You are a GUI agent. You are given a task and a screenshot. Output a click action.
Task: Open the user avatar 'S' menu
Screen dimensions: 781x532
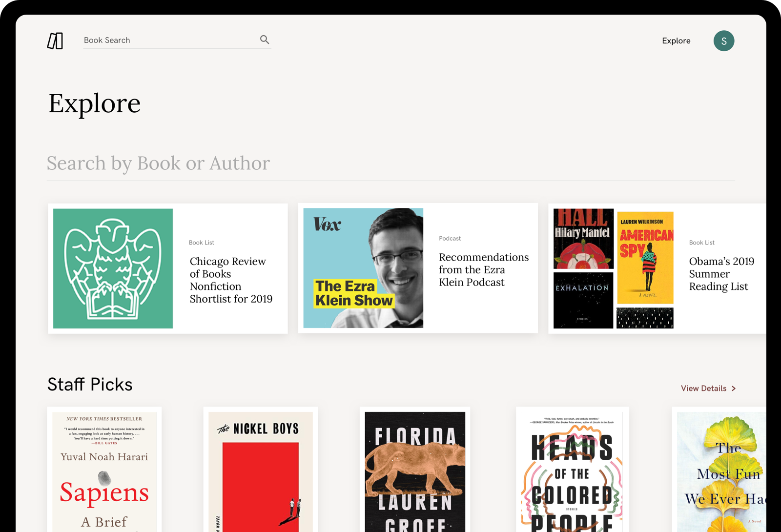[724, 41]
